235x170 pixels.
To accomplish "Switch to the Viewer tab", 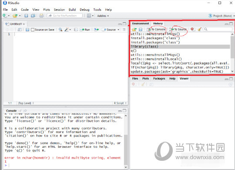I will pyautogui.click(x=184, y=79).
